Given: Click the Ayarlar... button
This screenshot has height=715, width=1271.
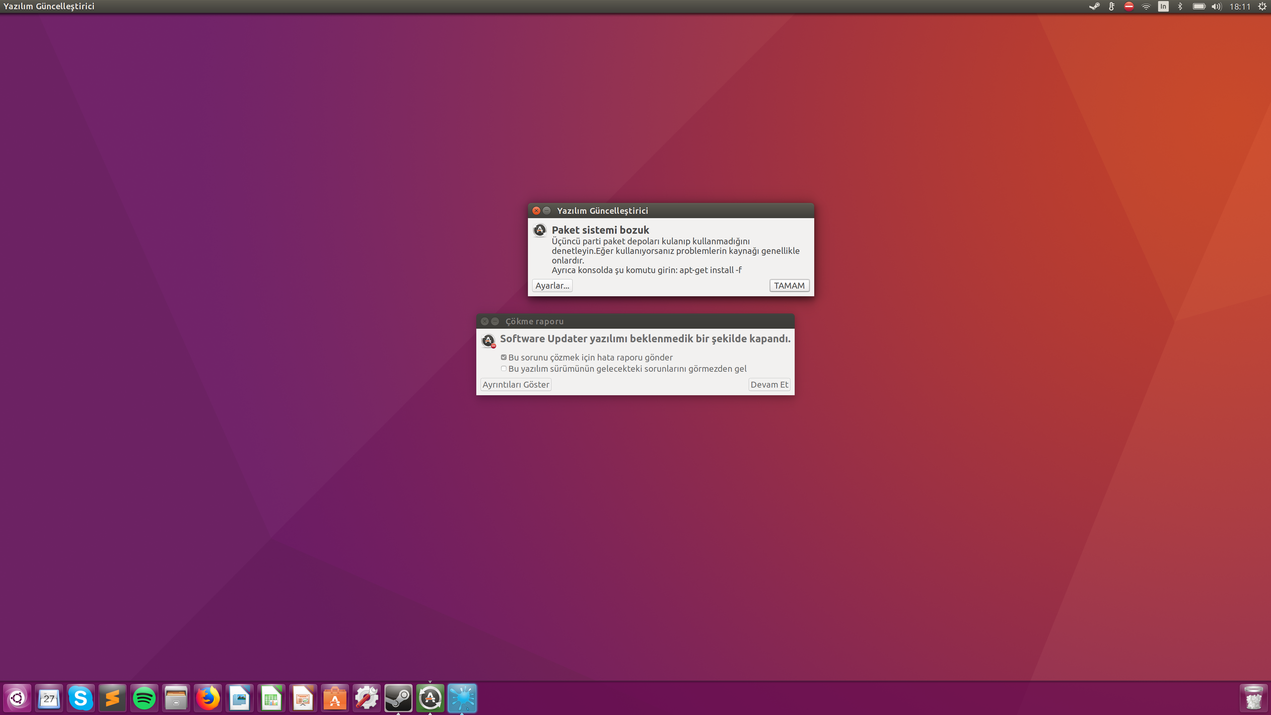Looking at the screenshot, I should point(552,286).
